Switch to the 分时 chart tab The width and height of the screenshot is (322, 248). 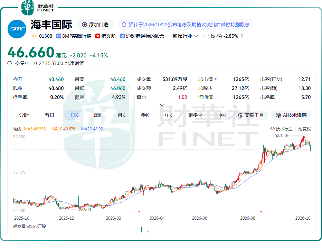pos(24,116)
